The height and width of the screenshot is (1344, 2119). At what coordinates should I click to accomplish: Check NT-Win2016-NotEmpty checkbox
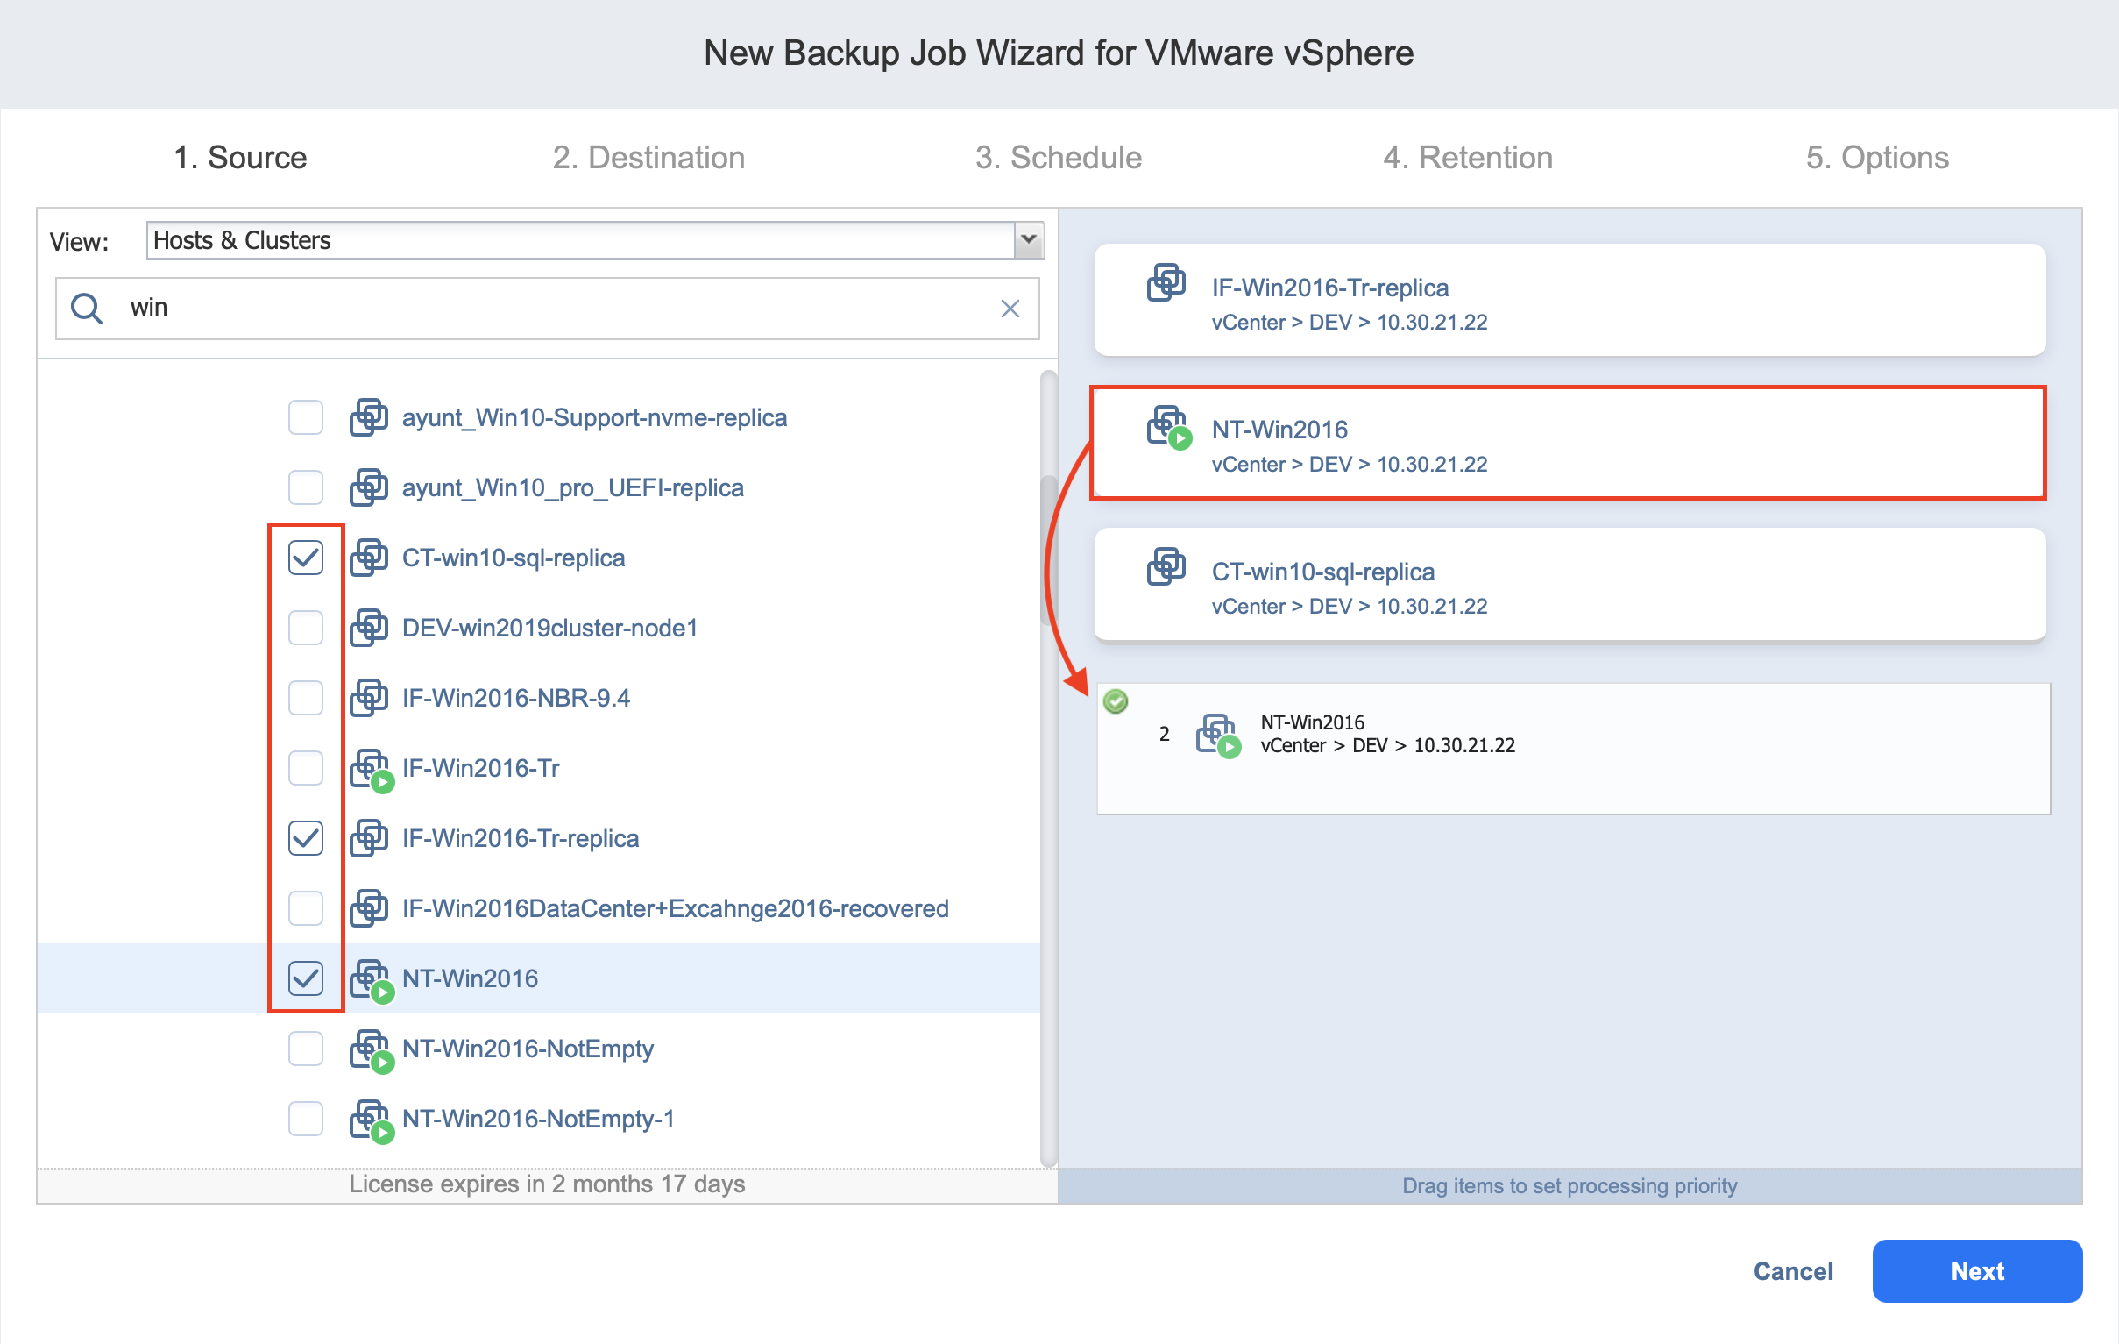305,1049
